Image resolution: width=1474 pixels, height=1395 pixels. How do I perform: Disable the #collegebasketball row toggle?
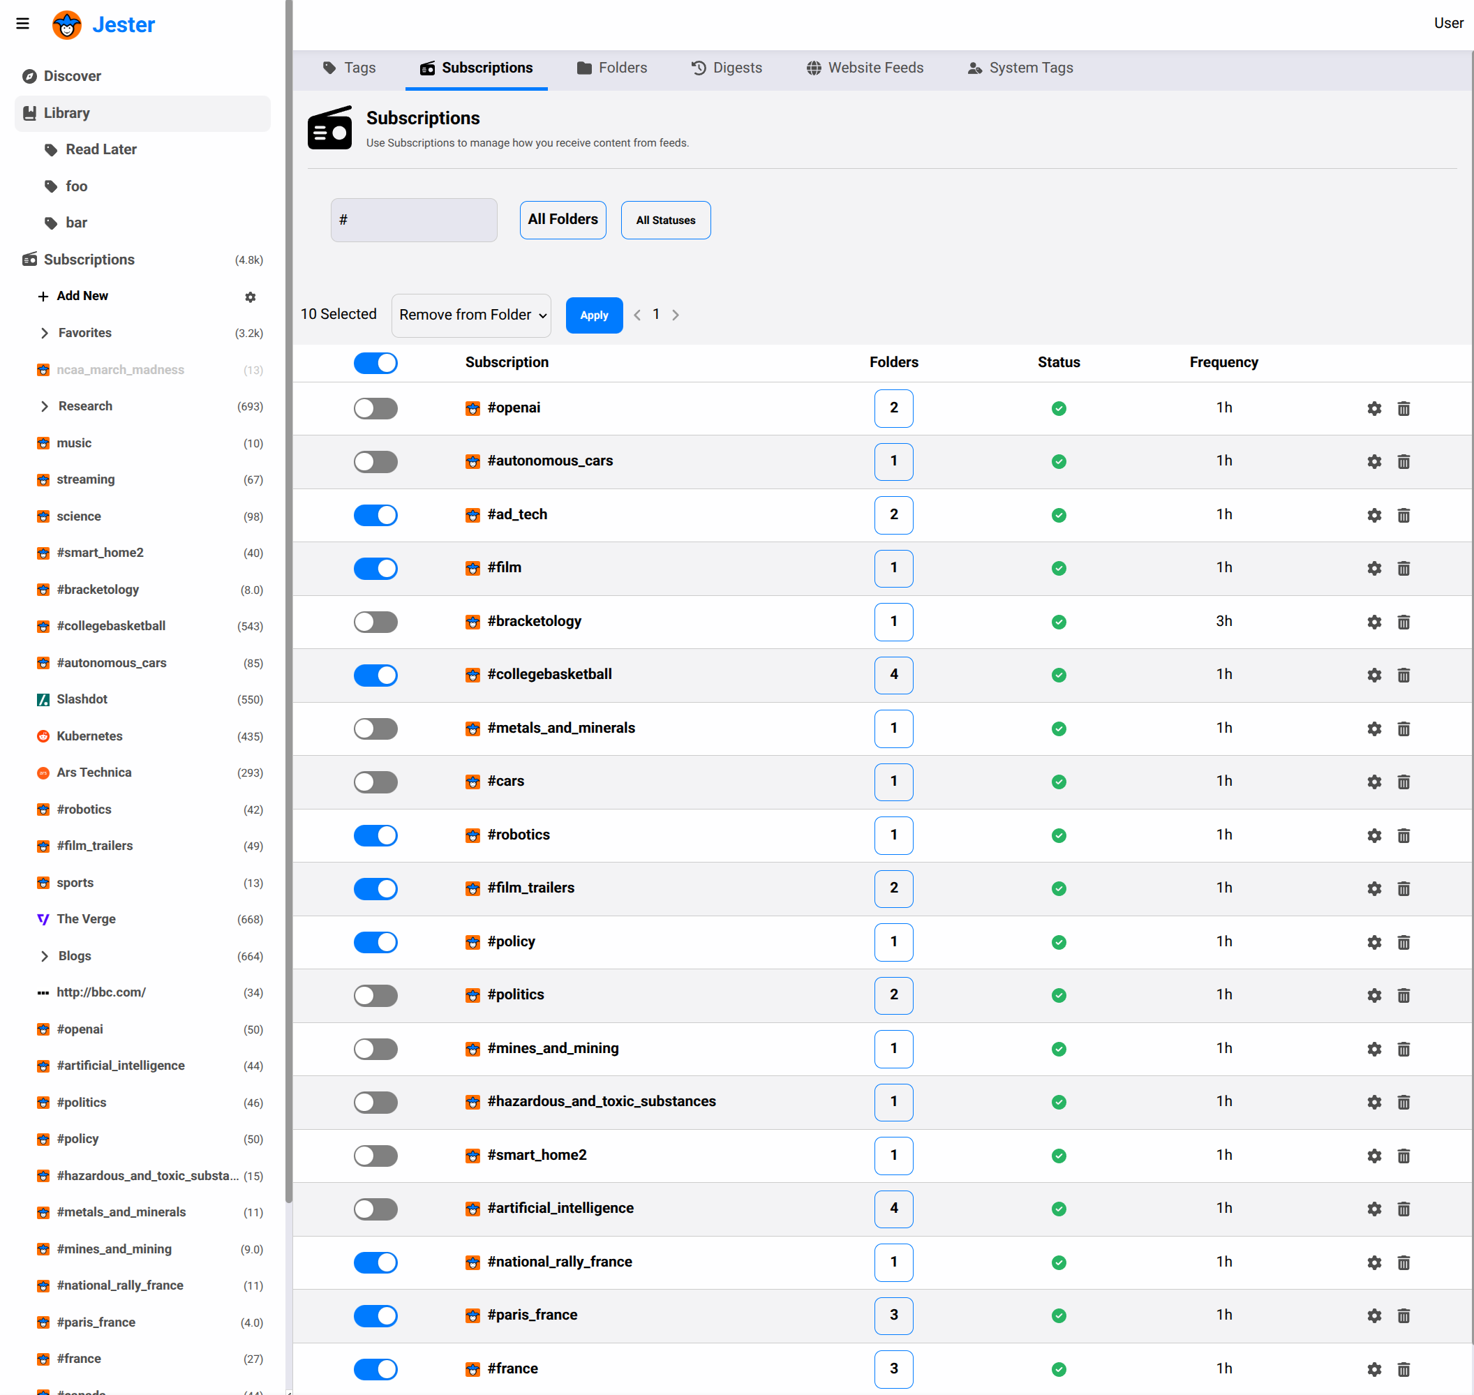coord(375,674)
